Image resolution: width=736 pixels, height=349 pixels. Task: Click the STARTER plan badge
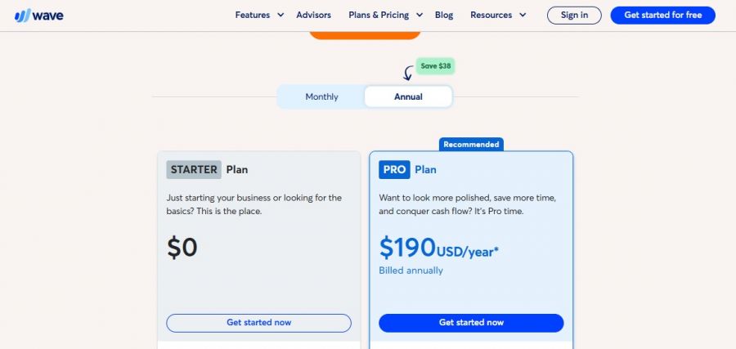point(194,170)
